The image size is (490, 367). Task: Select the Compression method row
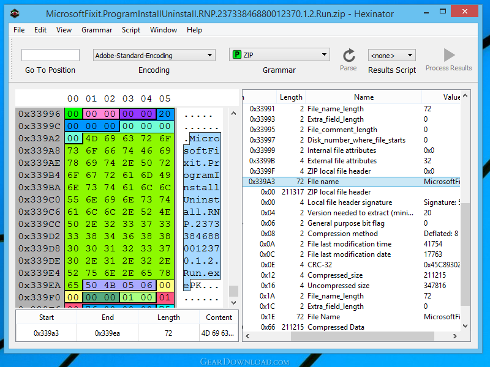pyautogui.click(x=351, y=234)
